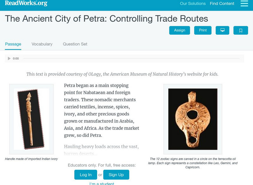This screenshot has height=185, width=253.
Task: Play the passage audio narration
Action: pos(9,58)
